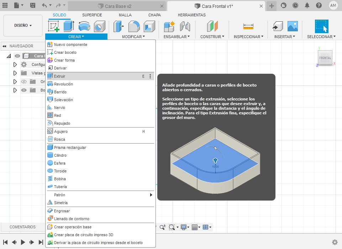This screenshot has height=249, width=342.
Task: Open the INSERTAR dropdown
Action: (x=285, y=37)
